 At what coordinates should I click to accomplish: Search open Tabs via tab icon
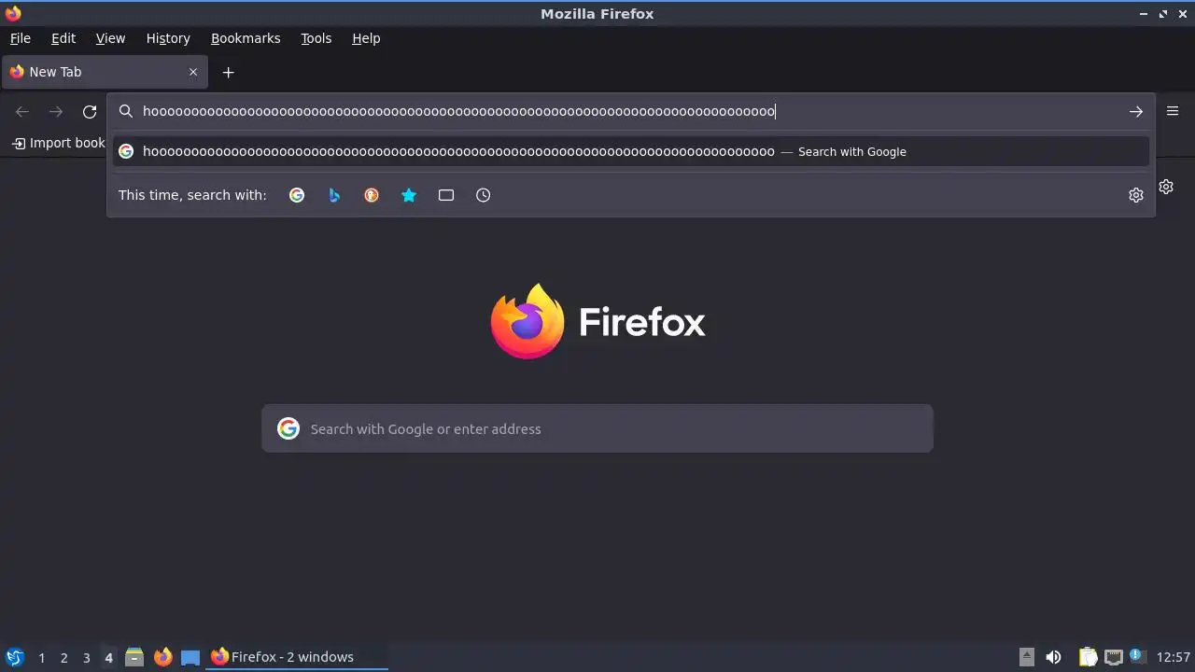click(446, 195)
